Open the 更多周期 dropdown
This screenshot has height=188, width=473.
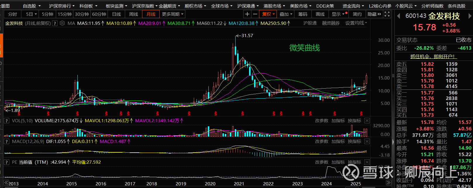(x=173, y=14)
